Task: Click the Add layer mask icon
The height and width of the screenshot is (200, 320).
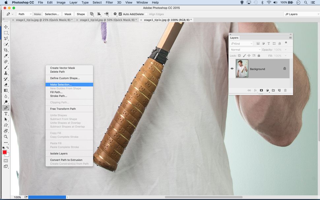Action: click(261, 90)
